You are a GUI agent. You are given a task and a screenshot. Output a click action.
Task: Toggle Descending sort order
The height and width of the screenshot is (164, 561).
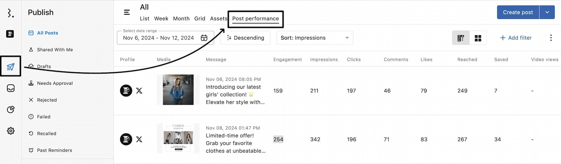245,38
